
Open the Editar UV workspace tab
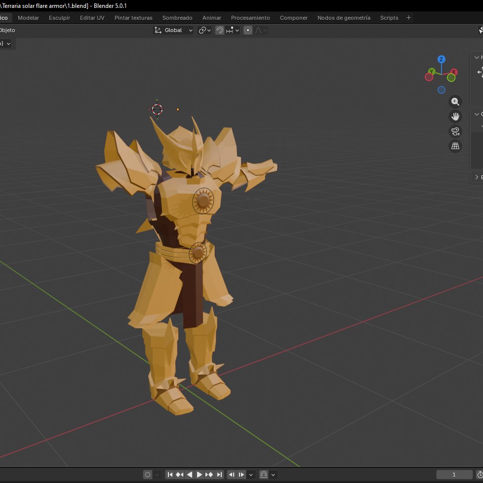[x=92, y=18]
